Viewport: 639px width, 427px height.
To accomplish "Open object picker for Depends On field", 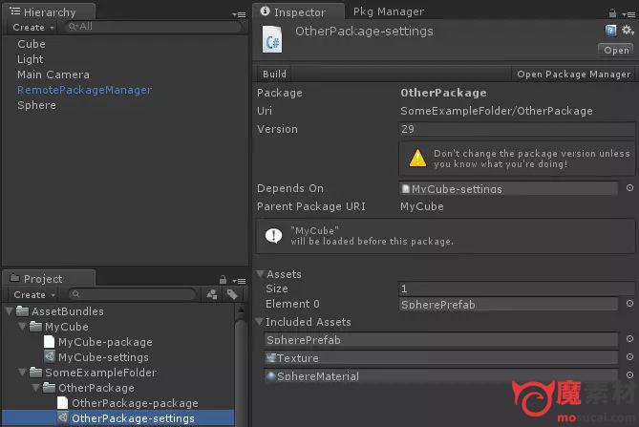I will (x=629, y=188).
